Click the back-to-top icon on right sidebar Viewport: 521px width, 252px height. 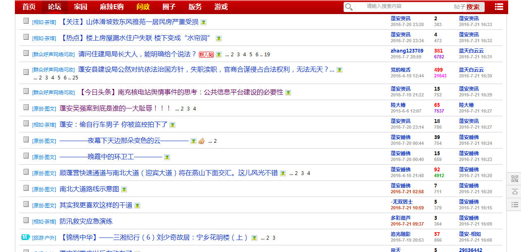pos(514,192)
